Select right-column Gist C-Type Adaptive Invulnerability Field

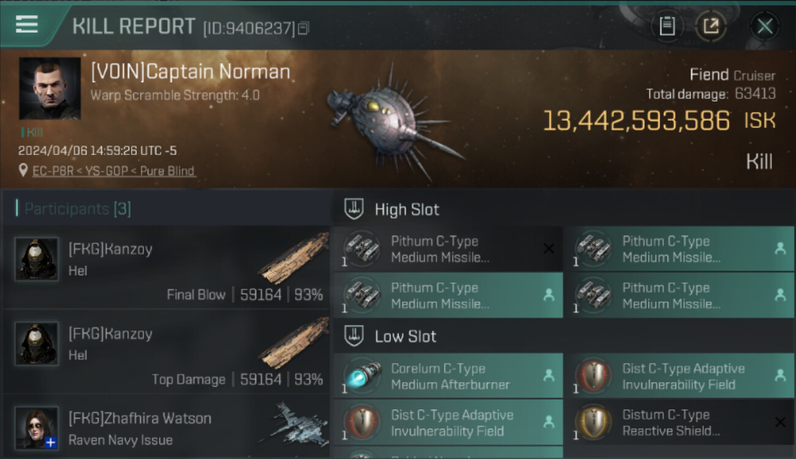point(678,376)
